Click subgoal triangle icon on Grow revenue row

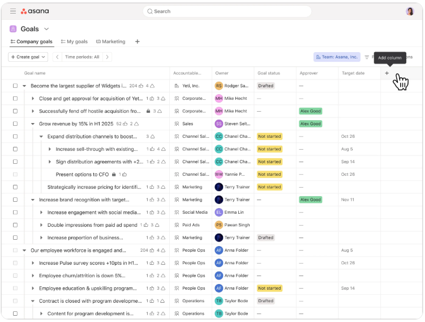(x=136, y=124)
